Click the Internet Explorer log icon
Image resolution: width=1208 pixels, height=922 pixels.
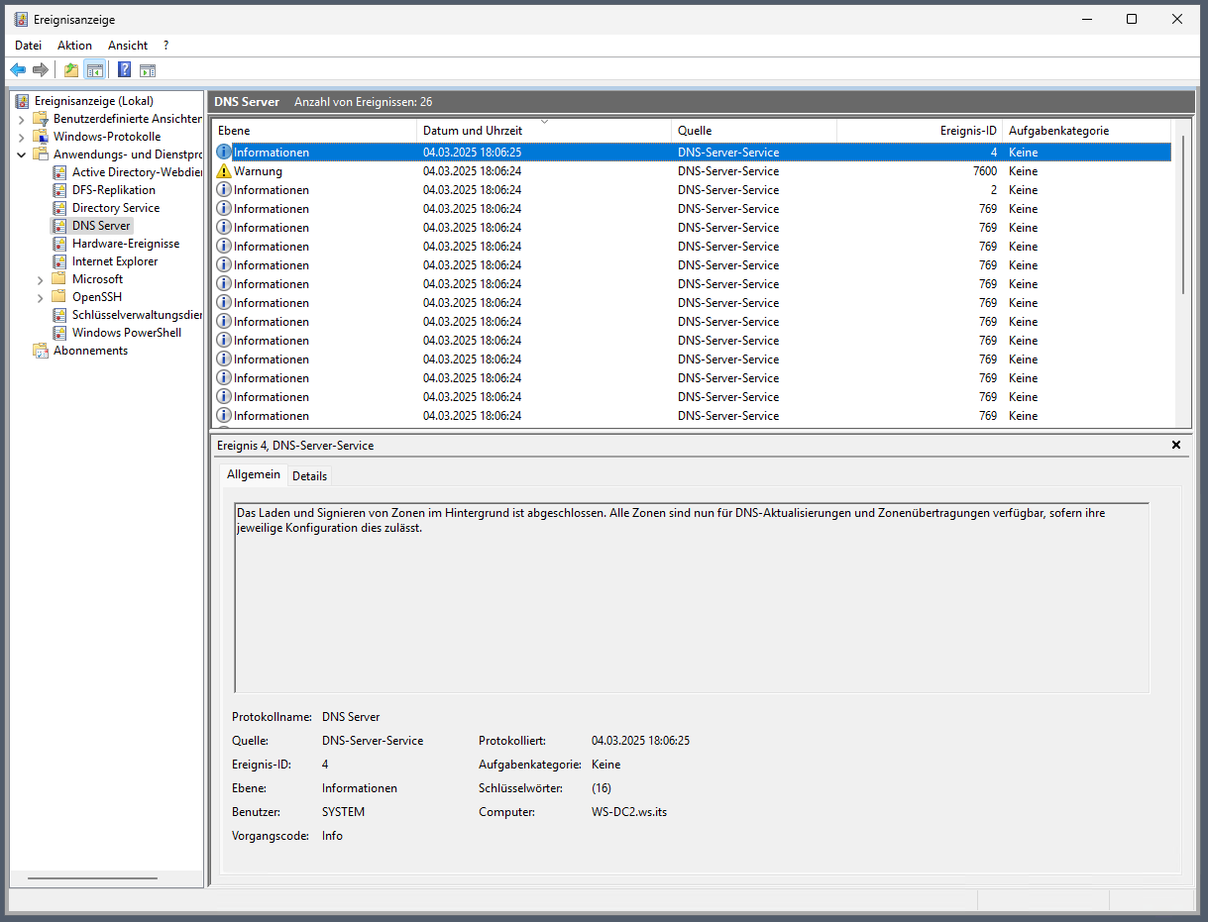click(x=59, y=261)
